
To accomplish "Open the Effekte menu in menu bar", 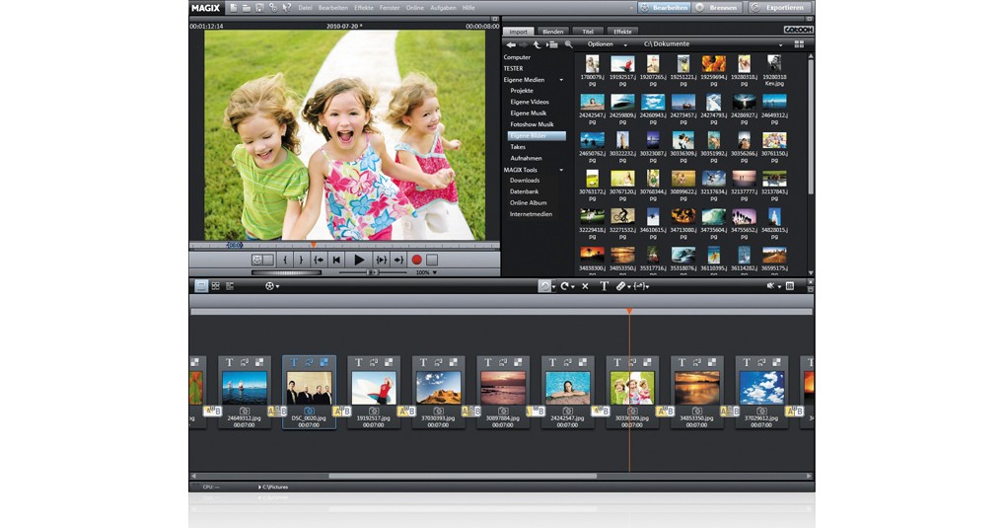I will point(363,8).
